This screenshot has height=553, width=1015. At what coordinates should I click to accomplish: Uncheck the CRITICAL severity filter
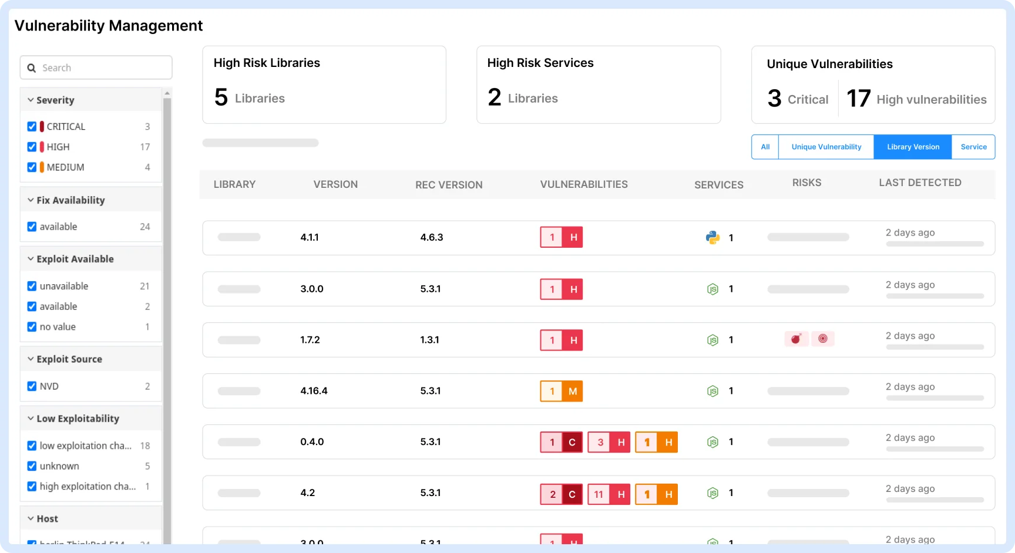pyautogui.click(x=32, y=126)
